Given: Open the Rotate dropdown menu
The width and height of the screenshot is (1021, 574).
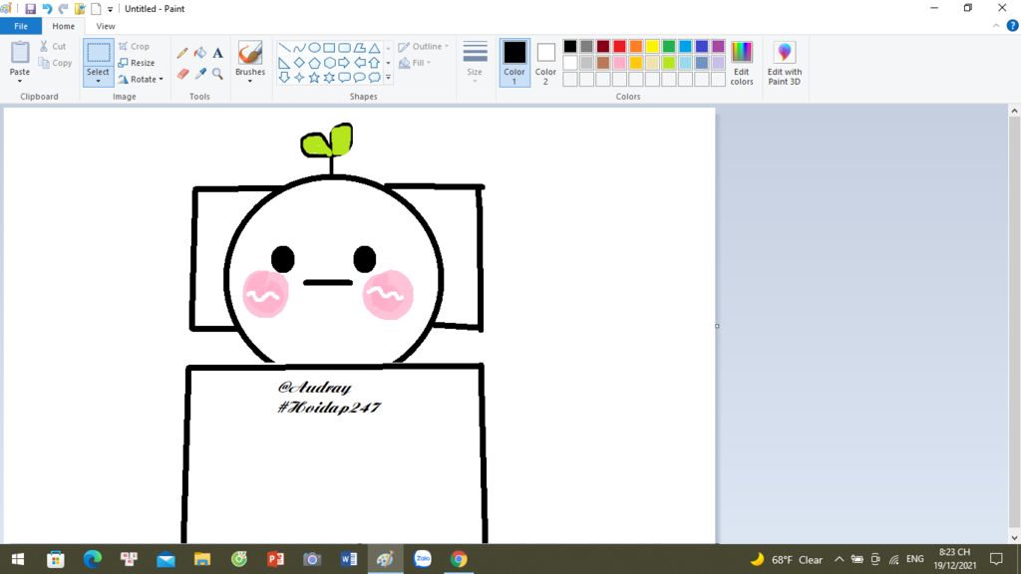Looking at the screenshot, I should (x=141, y=80).
